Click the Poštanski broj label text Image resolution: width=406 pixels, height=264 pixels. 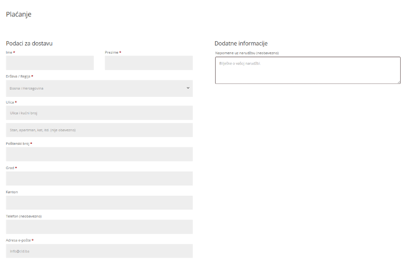(x=17, y=144)
